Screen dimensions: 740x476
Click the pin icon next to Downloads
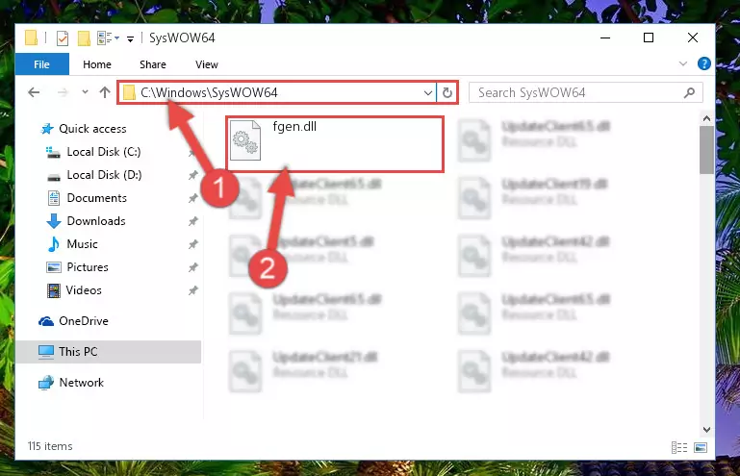tap(193, 221)
